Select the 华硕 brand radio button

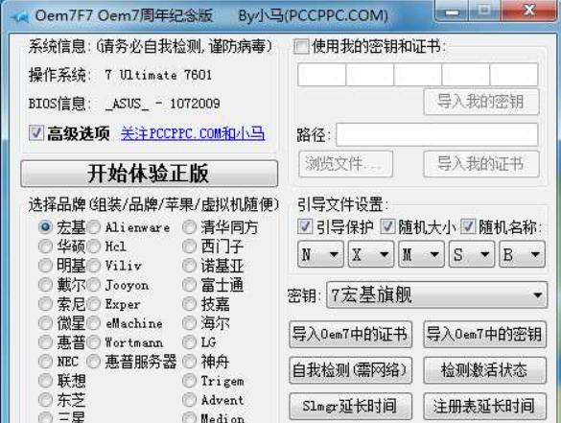(45, 246)
